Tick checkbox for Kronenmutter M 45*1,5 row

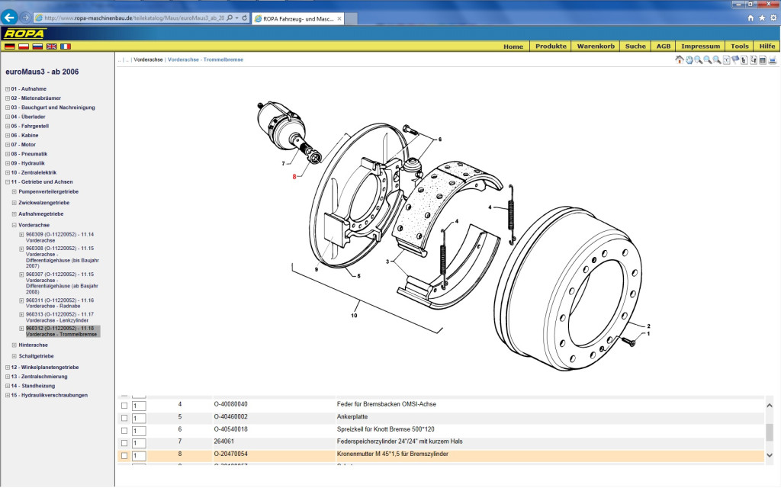124,455
